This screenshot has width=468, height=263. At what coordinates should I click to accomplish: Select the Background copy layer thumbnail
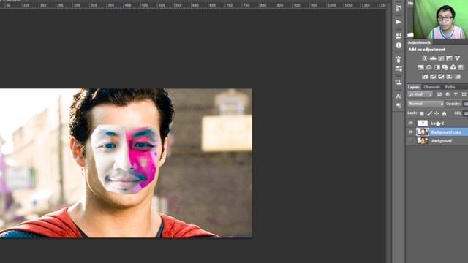click(x=423, y=131)
